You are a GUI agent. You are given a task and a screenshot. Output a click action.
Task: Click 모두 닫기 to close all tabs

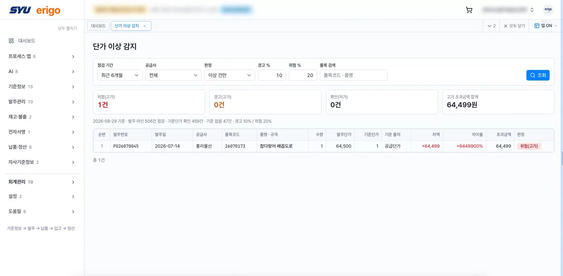click(514, 26)
